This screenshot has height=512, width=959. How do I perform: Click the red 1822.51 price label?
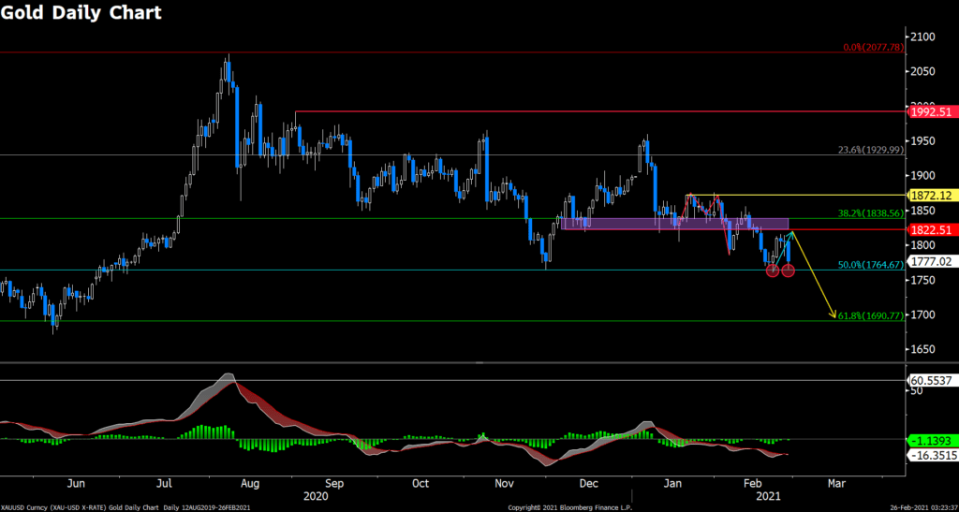(x=932, y=230)
